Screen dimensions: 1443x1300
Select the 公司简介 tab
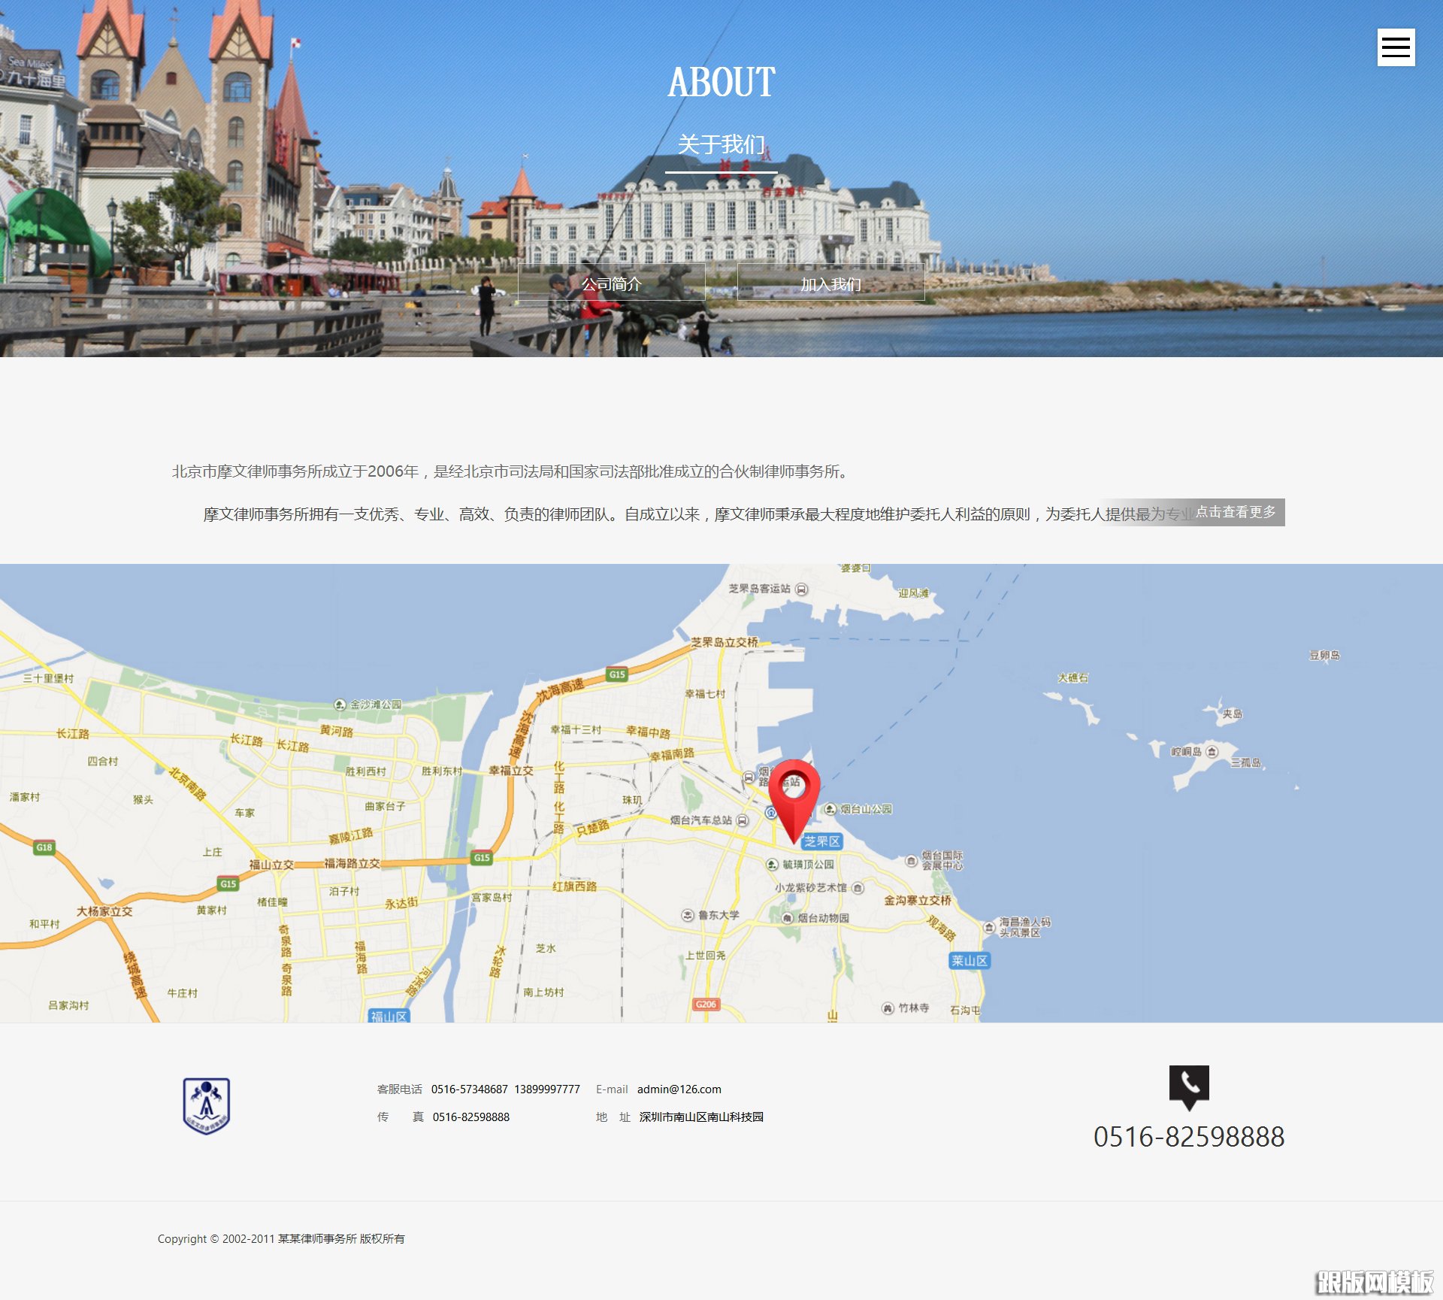coord(611,283)
